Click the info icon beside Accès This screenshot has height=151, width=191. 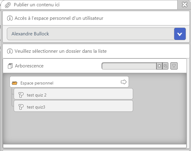[x=10, y=18]
